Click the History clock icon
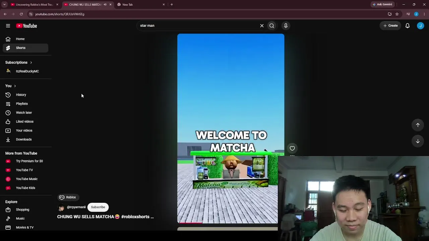 [8, 95]
